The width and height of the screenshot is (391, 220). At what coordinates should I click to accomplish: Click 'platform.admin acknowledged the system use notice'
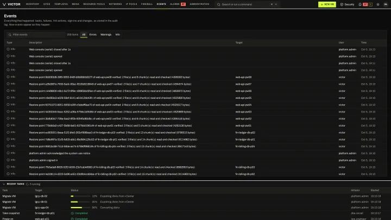pyautogui.click(x=60, y=153)
